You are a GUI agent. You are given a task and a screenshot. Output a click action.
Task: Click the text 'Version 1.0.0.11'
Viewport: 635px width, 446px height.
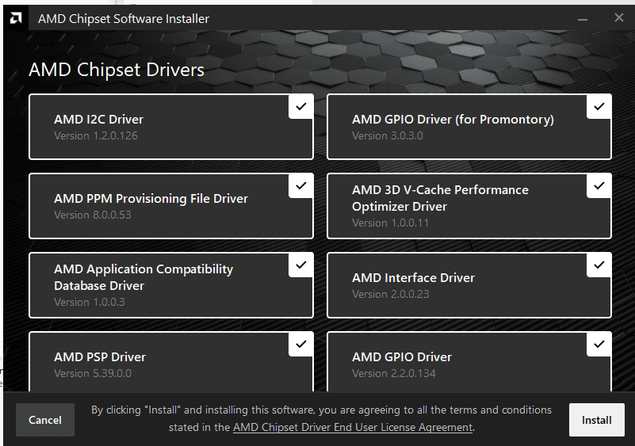click(390, 223)
